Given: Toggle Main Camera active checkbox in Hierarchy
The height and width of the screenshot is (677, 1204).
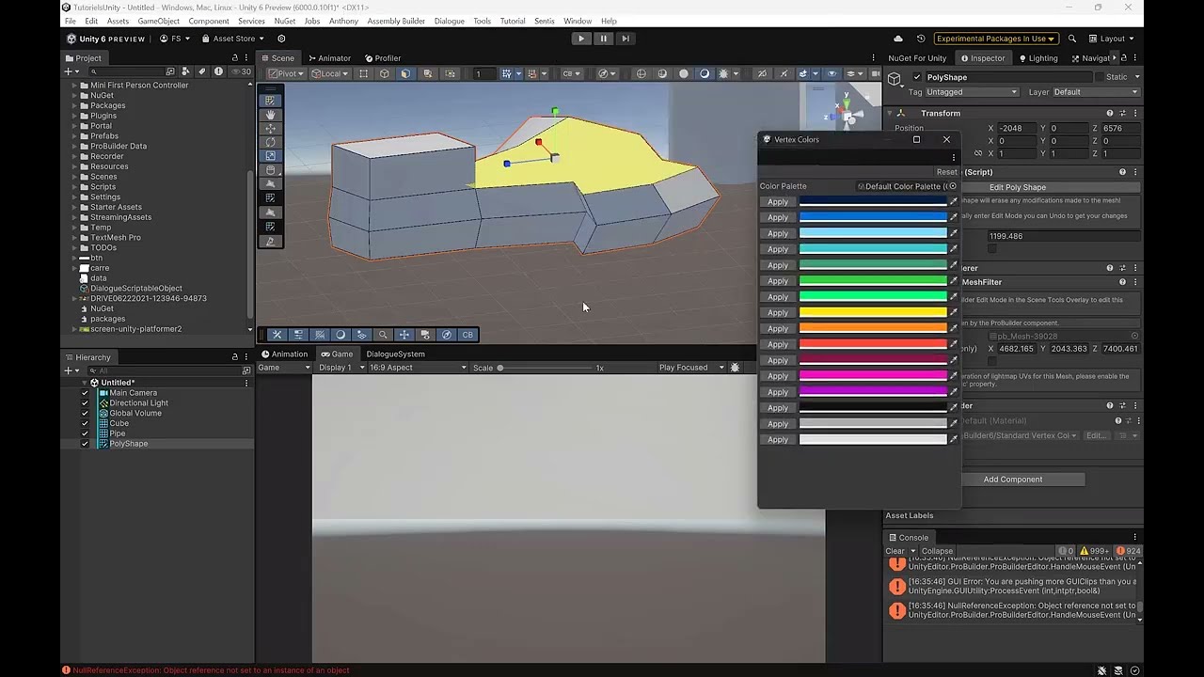Looking at the screenshot, I should point(85,393).
